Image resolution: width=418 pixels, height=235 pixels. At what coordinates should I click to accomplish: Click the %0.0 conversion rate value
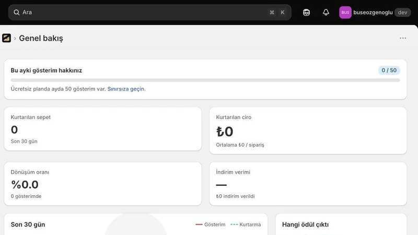click(x=25, y=185)
